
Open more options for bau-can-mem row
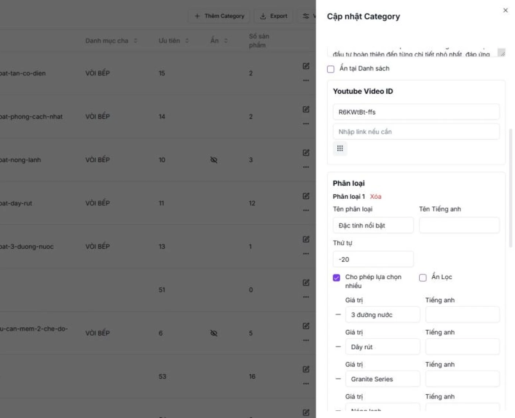[306, 340]
